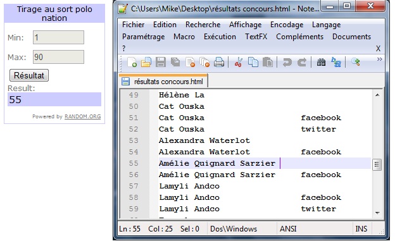Click the Close All documents toolbar icon
This screenshot has width=395, height=241.
point(204,62)
